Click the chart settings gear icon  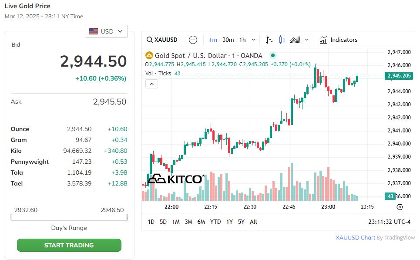click(x=400, y=207)
